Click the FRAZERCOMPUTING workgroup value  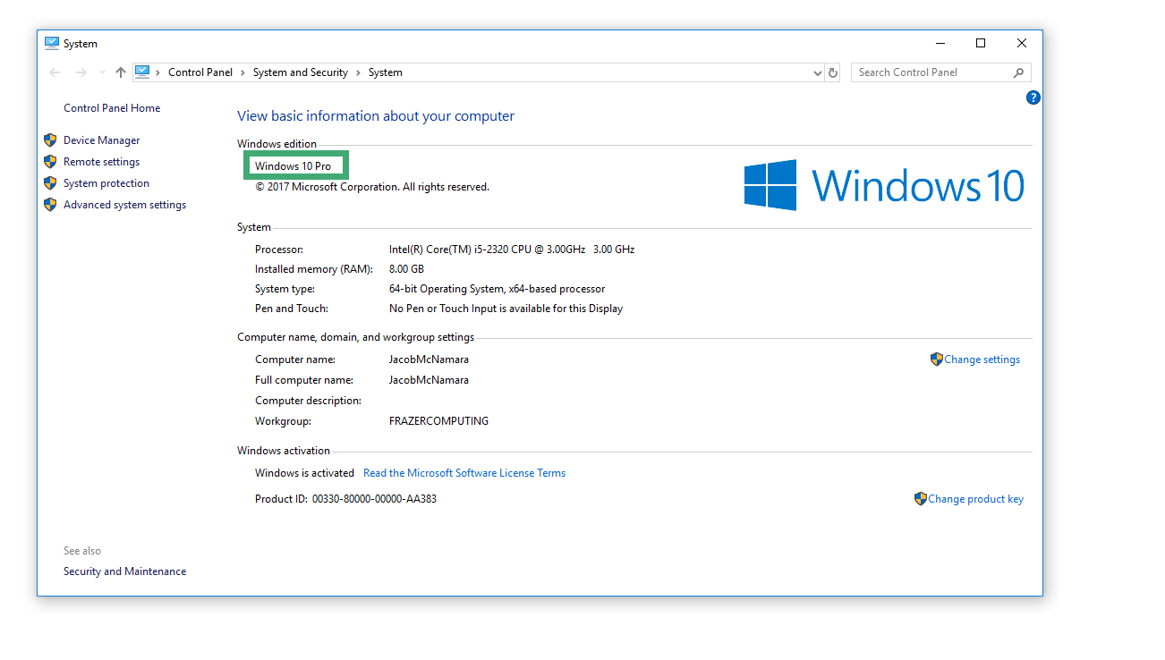click(x=438, y=421)
